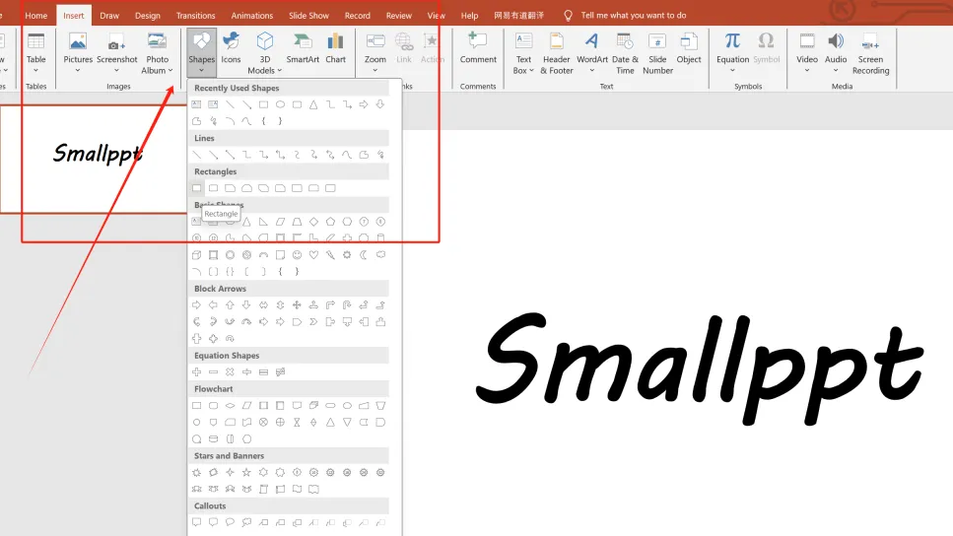Viewport: 953px width, 536px height.
Task: Select the diamond shape in Basic Shapes
Action: [313, 222]
